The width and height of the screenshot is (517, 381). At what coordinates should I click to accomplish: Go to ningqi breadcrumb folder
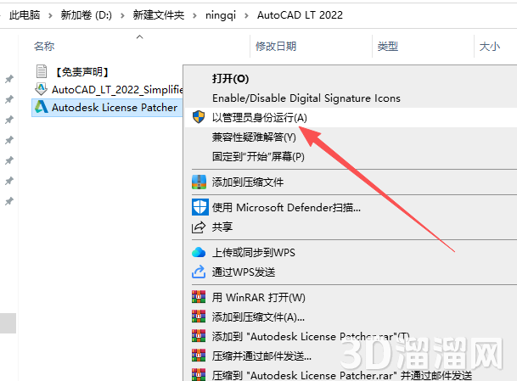[221, 14]
